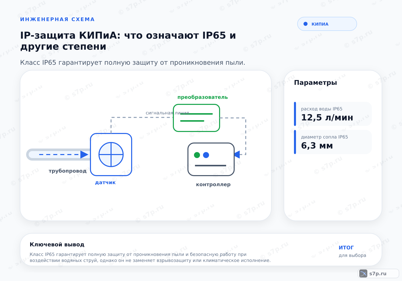Select the диаметр сопла IP65 card
Screen dimensions: 402x281
point(333,142)
